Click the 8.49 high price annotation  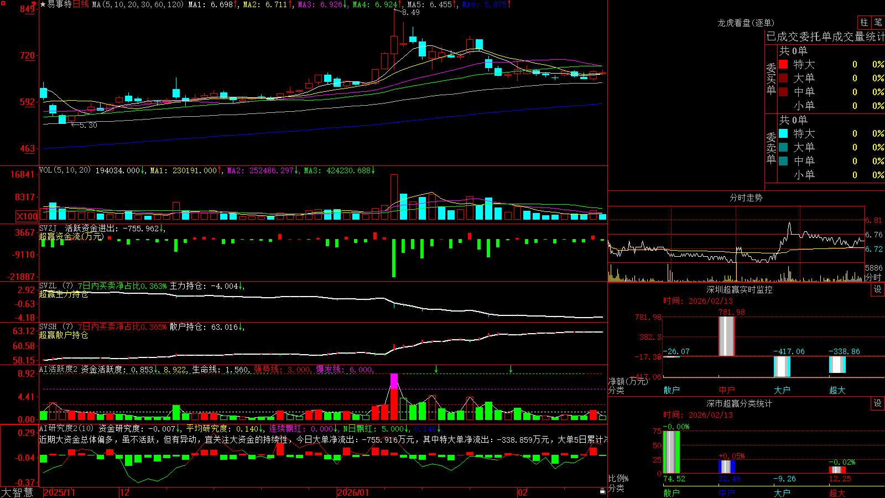pos(411,12)
